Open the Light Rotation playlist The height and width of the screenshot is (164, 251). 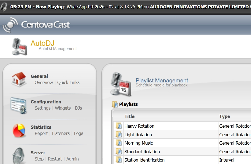(138, 135)
